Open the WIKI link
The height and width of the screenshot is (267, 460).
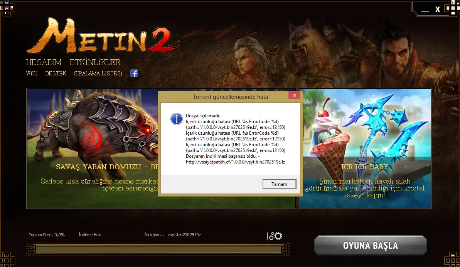[x=32, y=73]
